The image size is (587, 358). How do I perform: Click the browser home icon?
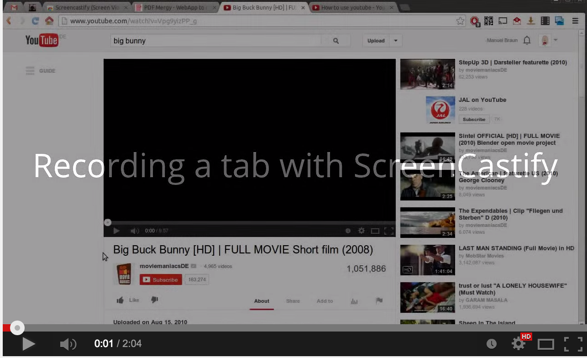pyautogui.click(x=49, y=21)
